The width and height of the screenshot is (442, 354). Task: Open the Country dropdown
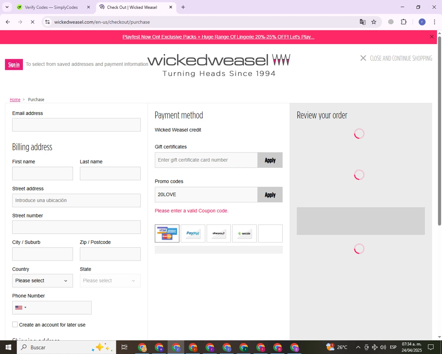pos(42,281)
